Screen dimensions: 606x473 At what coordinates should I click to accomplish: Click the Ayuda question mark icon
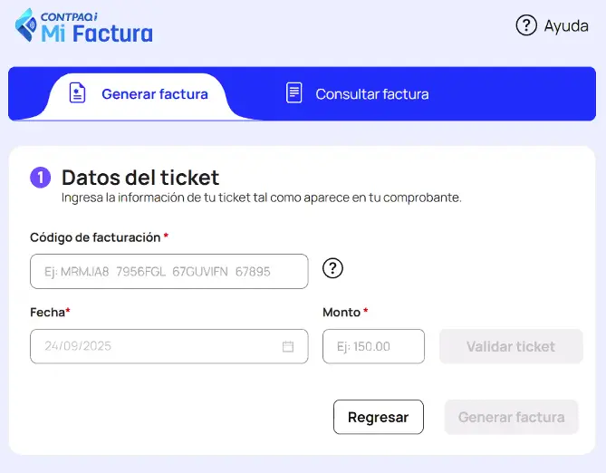(x=526, y=25)
